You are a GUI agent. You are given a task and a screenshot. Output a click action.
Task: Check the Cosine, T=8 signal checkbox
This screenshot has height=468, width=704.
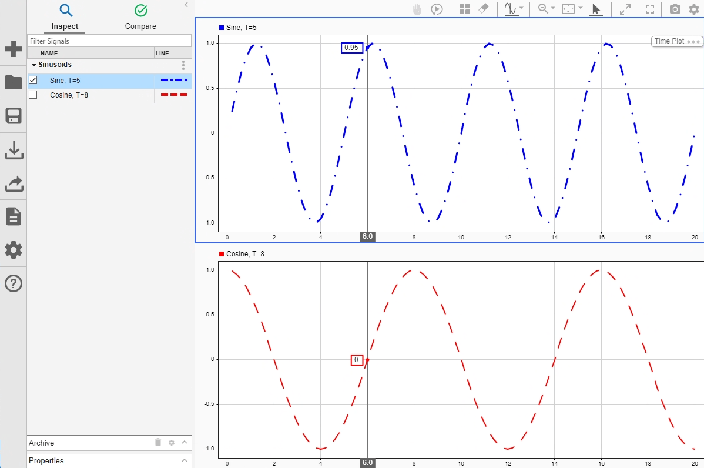(x=33, y=95)
